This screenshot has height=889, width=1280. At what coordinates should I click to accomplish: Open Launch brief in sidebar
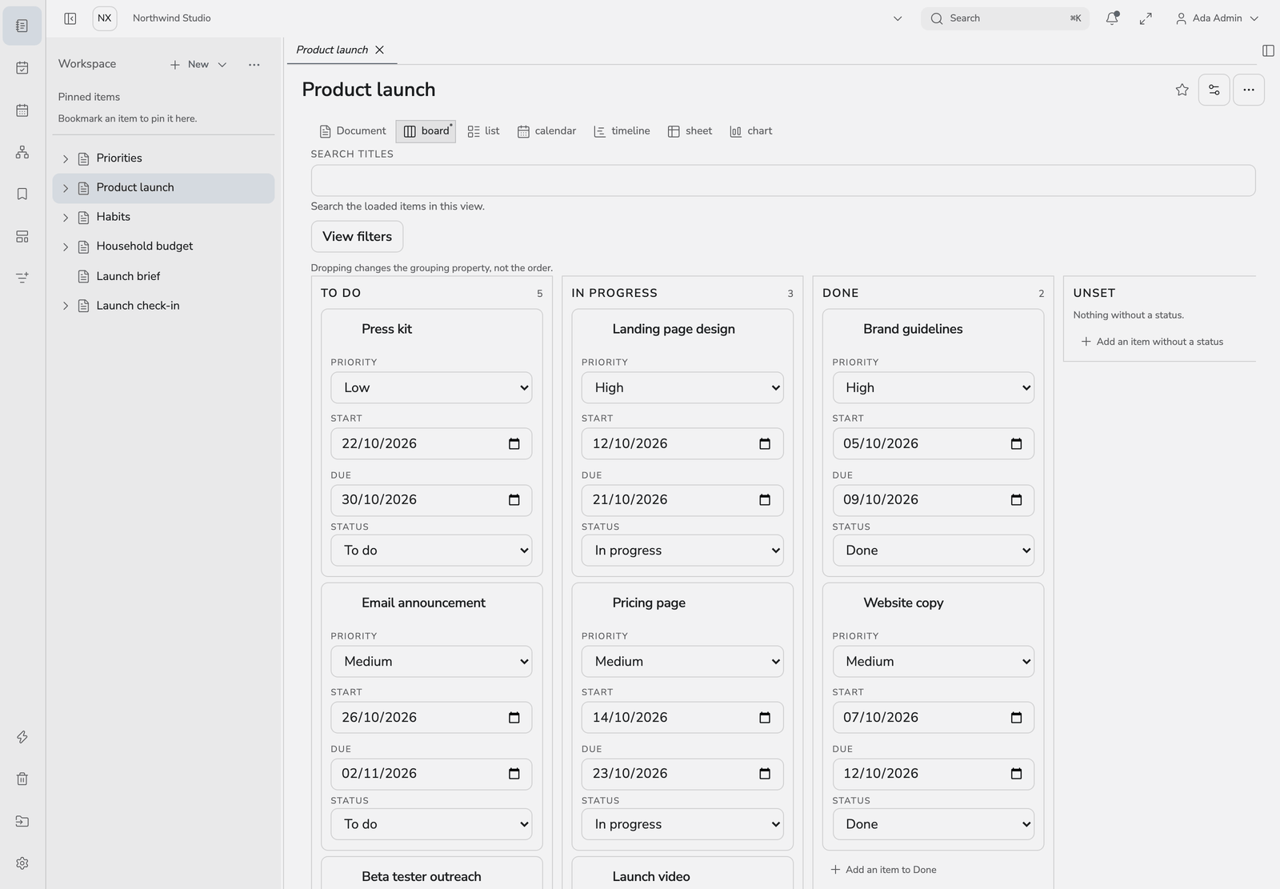coord(128,276)
